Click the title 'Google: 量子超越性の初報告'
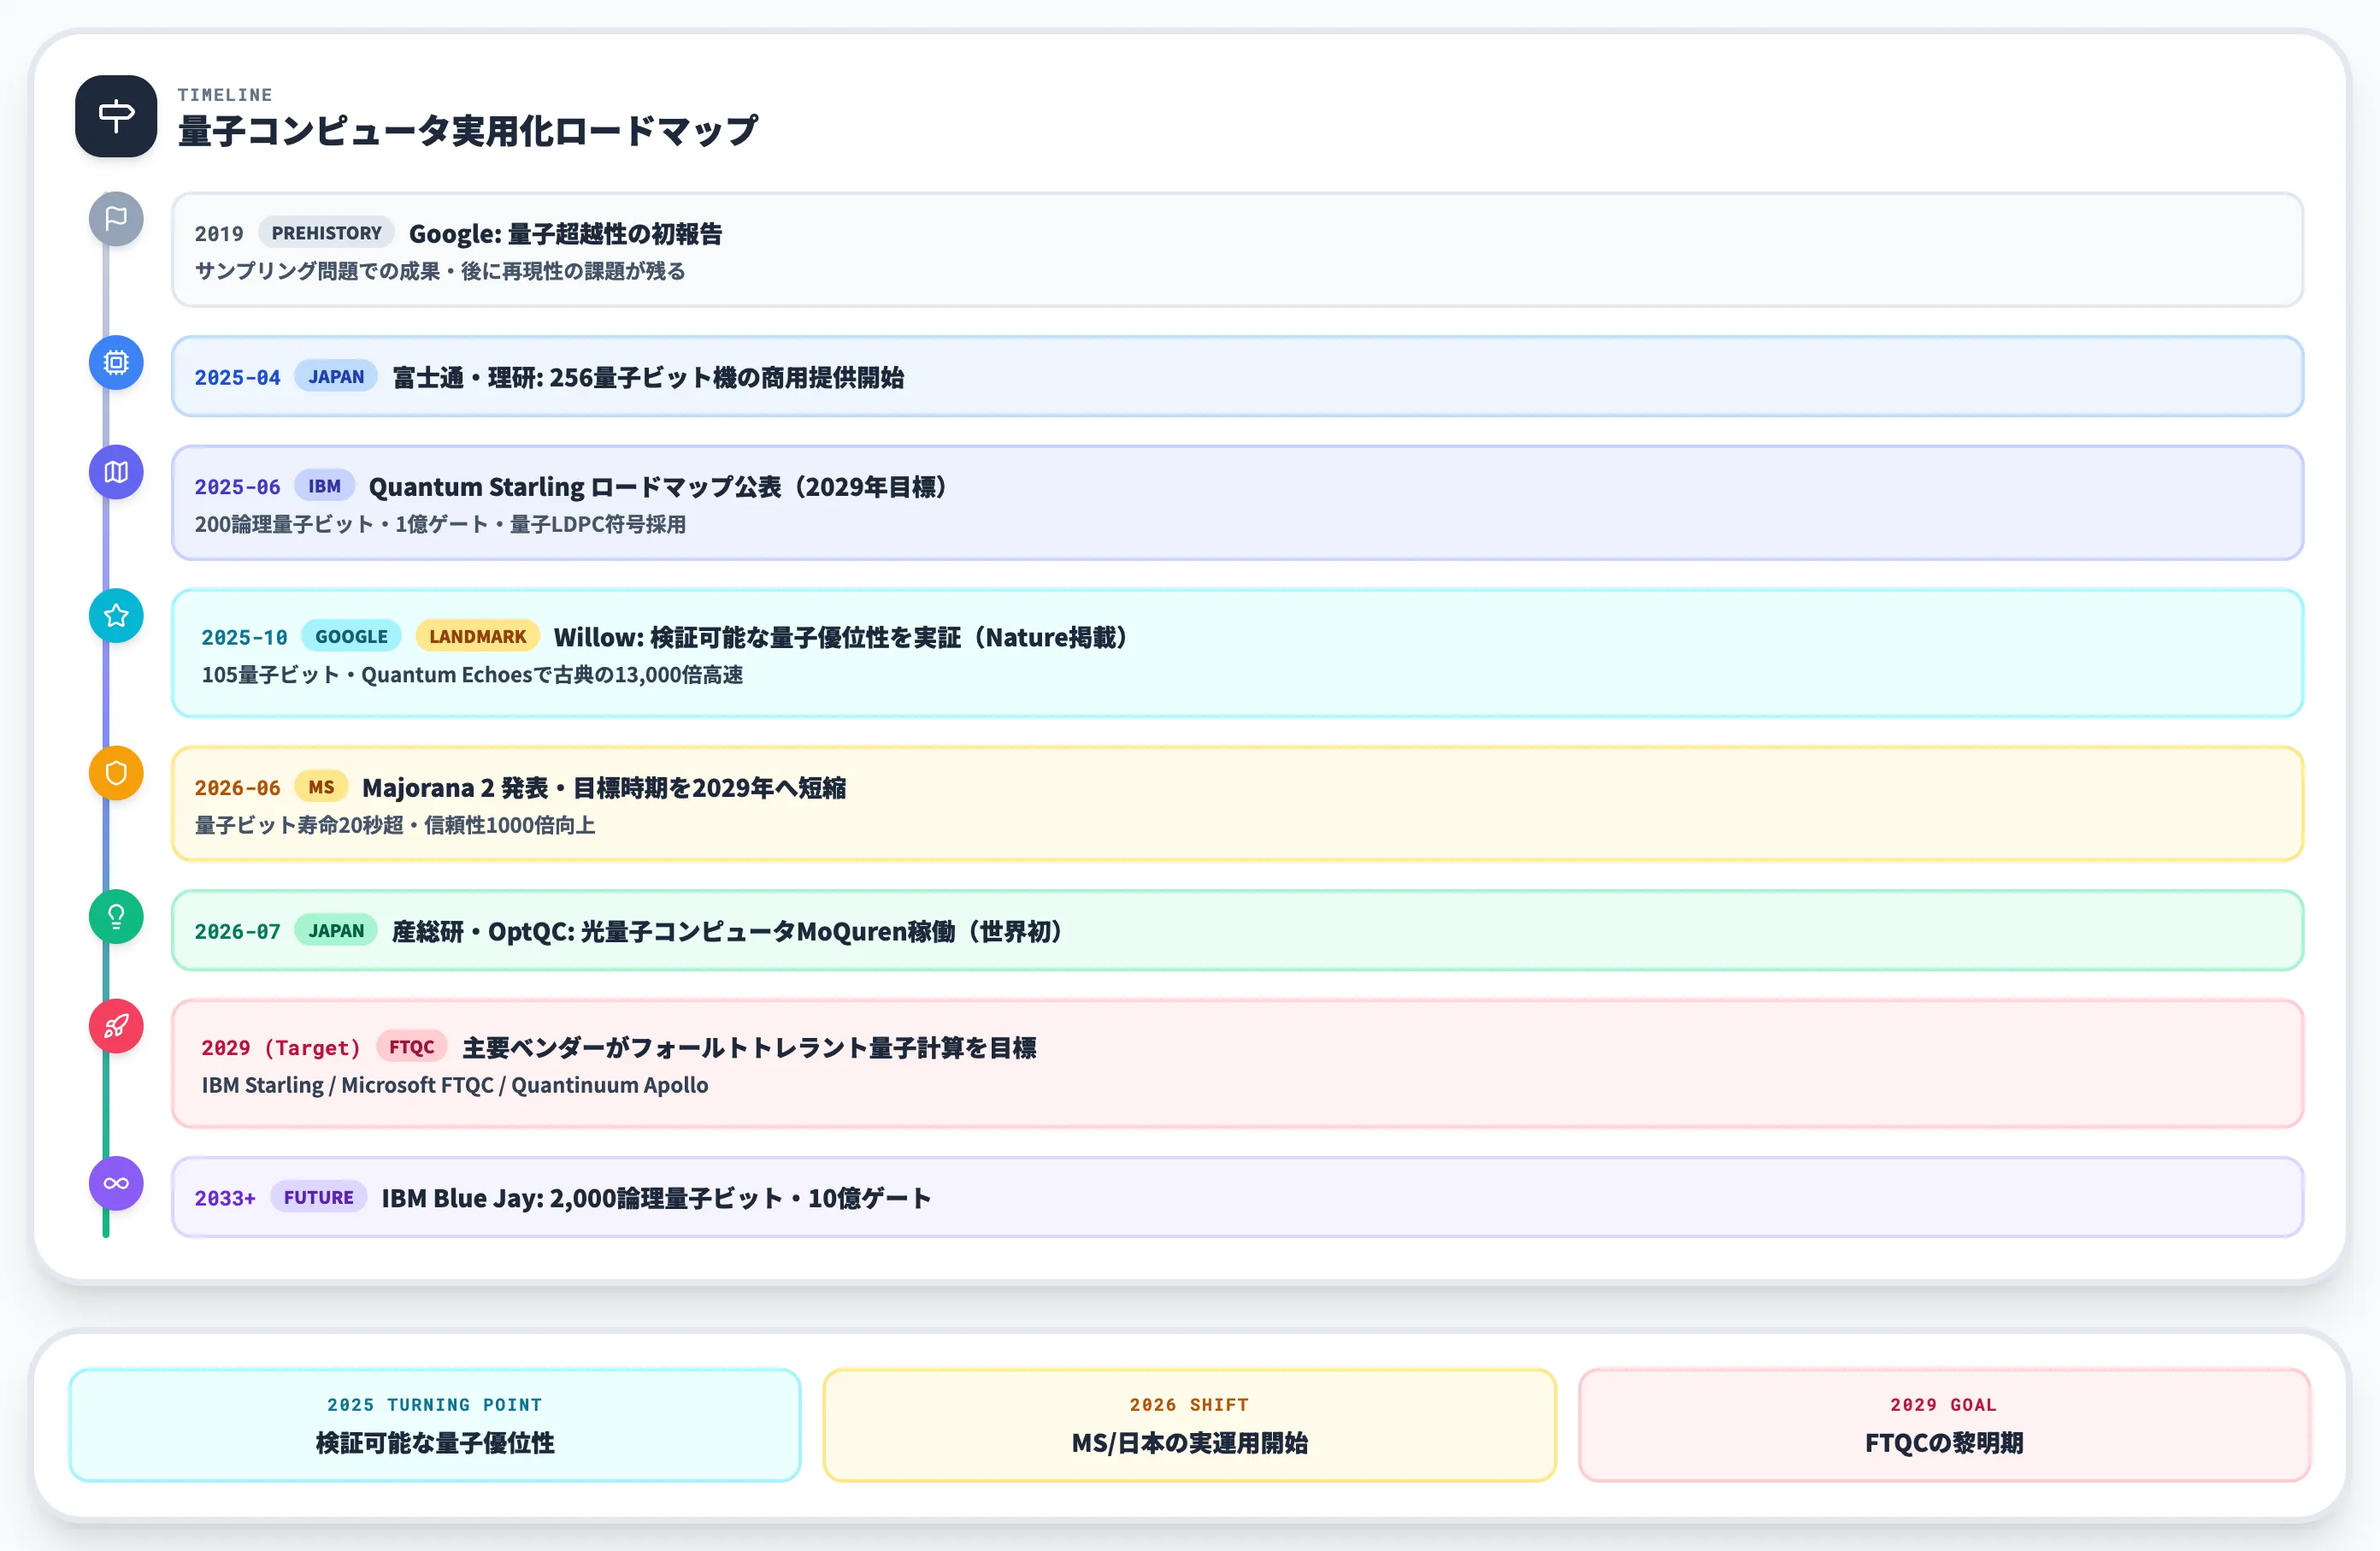The height and width of the screenshot is (1551, 2380). point(566,234)
